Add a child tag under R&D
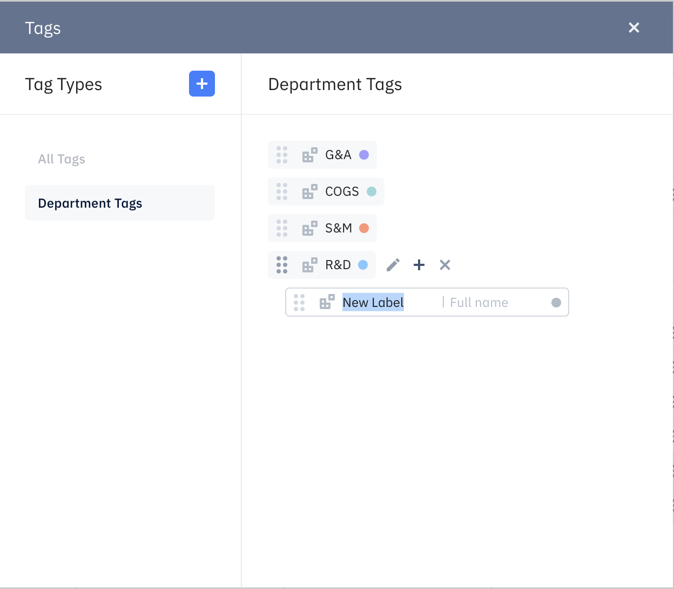Screen dimensions: 674x589 pyautogui.click(x=419, y=265)
